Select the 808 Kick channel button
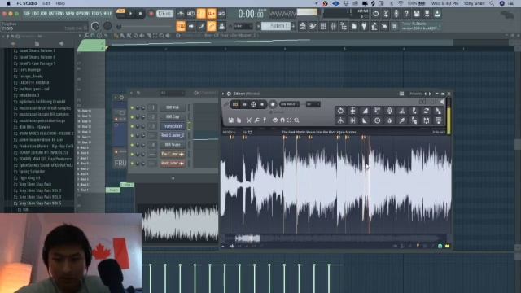521x293 pixels. 173,107
